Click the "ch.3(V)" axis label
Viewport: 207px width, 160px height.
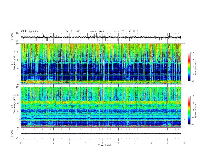(13, 134)
